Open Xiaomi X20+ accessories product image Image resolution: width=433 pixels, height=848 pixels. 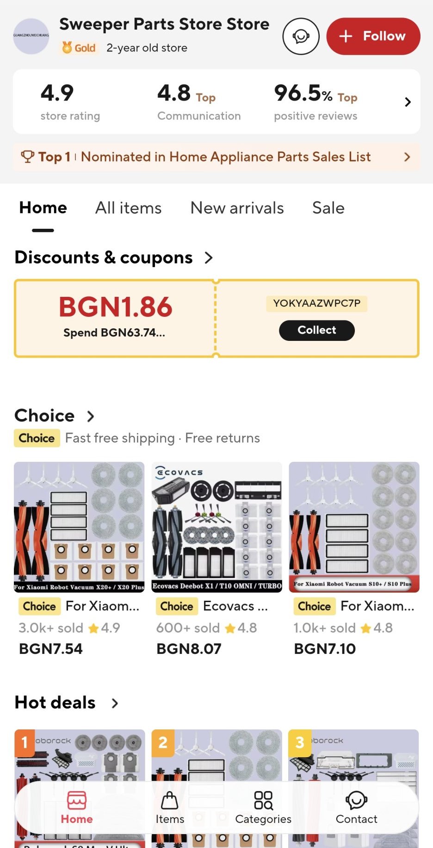click(79, 527)
